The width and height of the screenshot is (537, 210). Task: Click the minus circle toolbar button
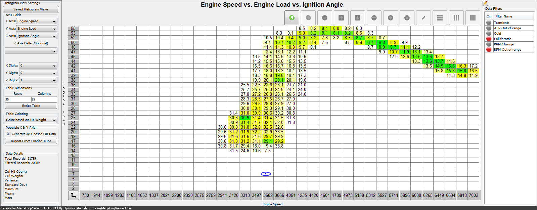(374, 18)
